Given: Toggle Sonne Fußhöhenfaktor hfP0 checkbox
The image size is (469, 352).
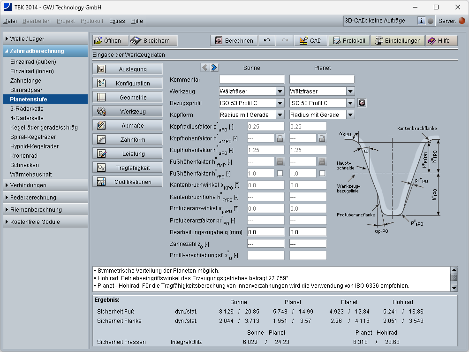Looking at the screenshot, I should (x=280, y=173).
